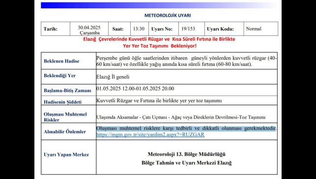
Task: Click the Uyarı No label
Action: pyautogui.click(x=162, y=29)
